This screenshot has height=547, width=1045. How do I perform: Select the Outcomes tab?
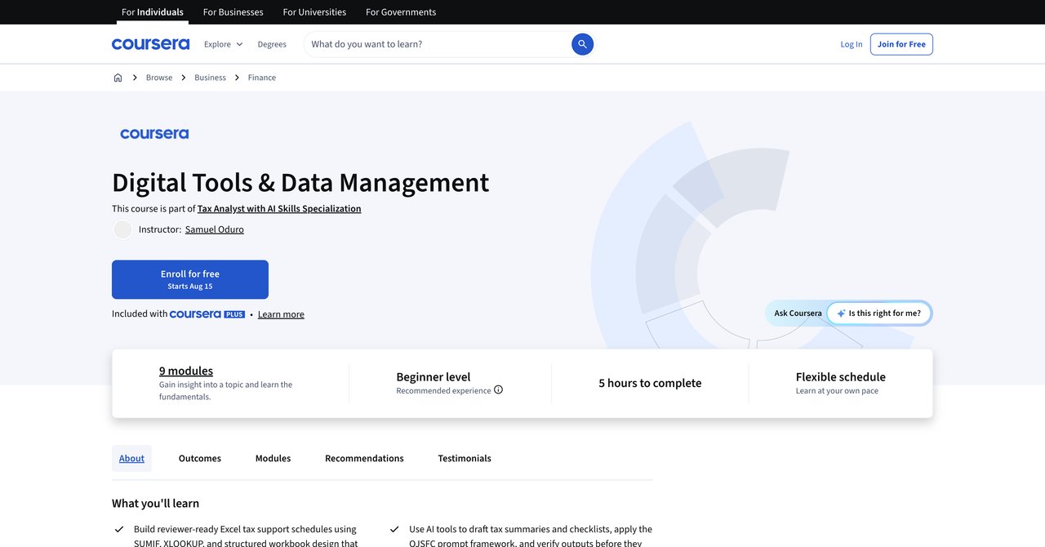tap(200, 459)
